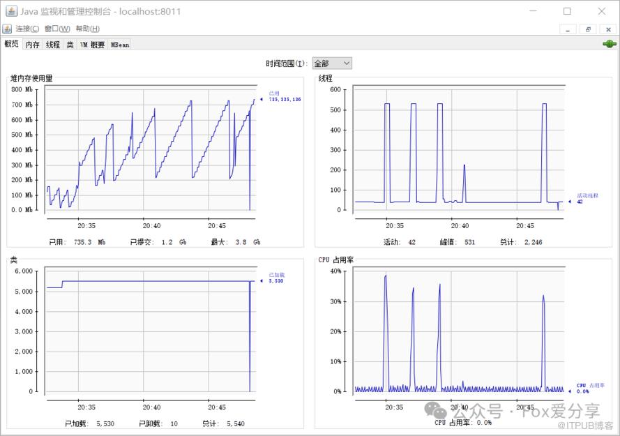This screenshot has height=436, width=620.
Task: Click the 800 Mb axis label on heap chart
Action: click(22, 89)
